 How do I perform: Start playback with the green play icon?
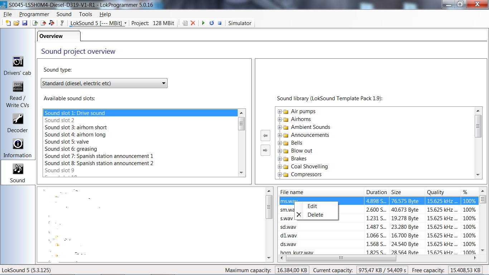(203, 23)
